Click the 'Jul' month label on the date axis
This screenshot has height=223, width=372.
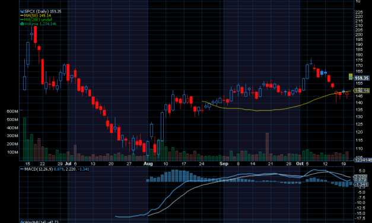(68, 164)
